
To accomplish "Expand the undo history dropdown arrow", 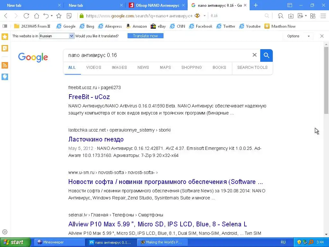I will [x=52, y=16].
